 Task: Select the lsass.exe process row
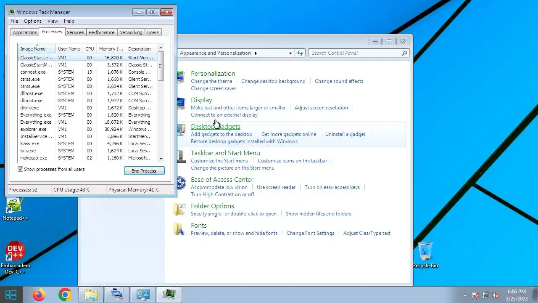click(87, 144)
